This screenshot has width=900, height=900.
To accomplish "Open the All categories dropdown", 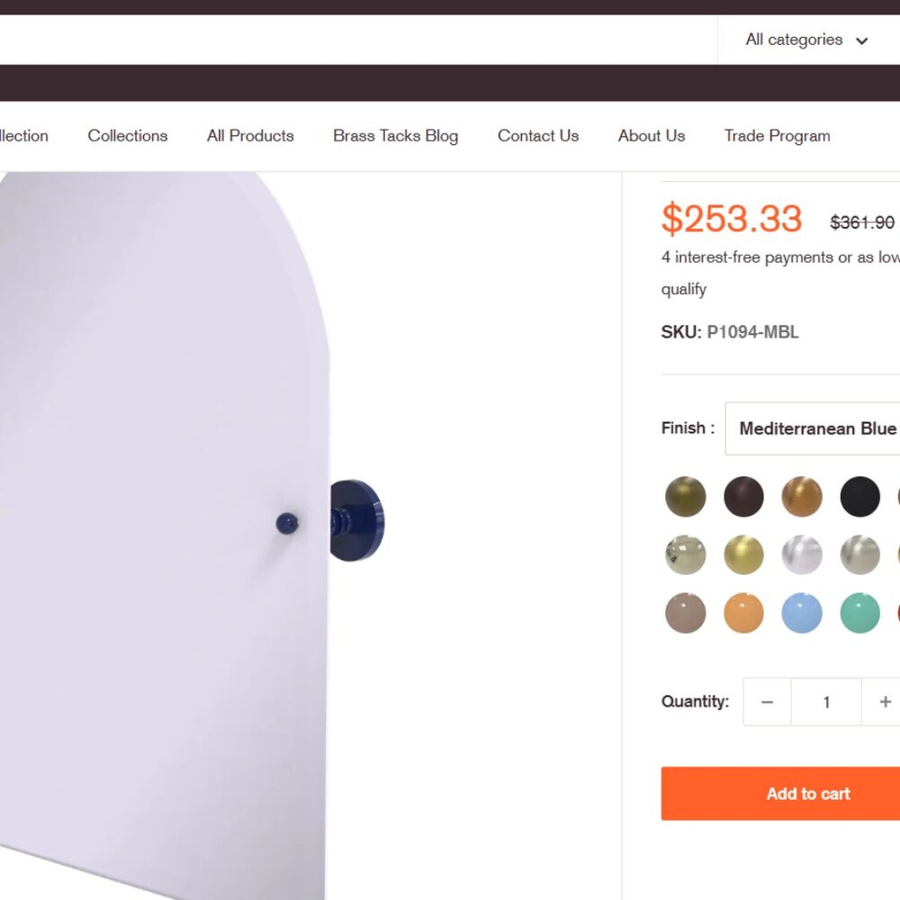I will (806, 40).
